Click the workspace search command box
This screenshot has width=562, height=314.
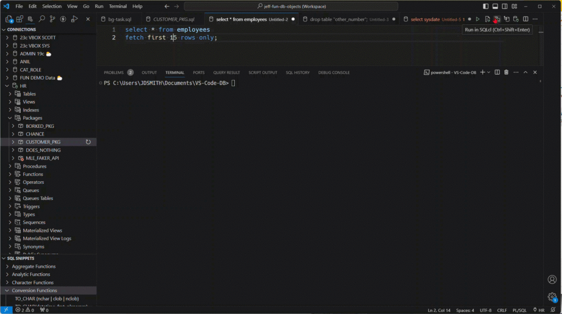pos(291,7)
